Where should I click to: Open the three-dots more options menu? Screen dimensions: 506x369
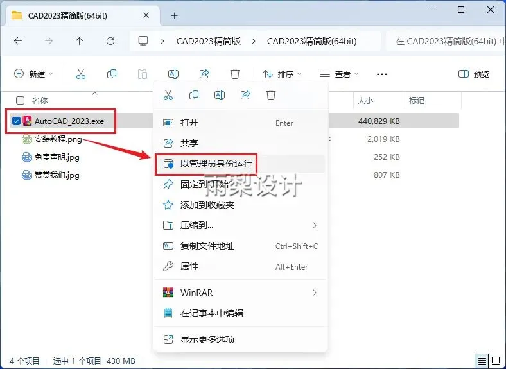[382, 74]
